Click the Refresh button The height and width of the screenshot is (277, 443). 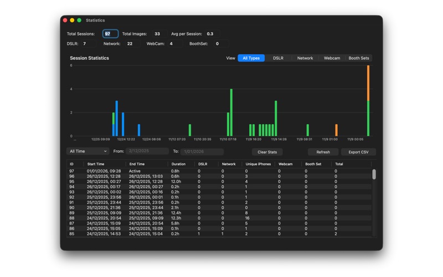323,152
